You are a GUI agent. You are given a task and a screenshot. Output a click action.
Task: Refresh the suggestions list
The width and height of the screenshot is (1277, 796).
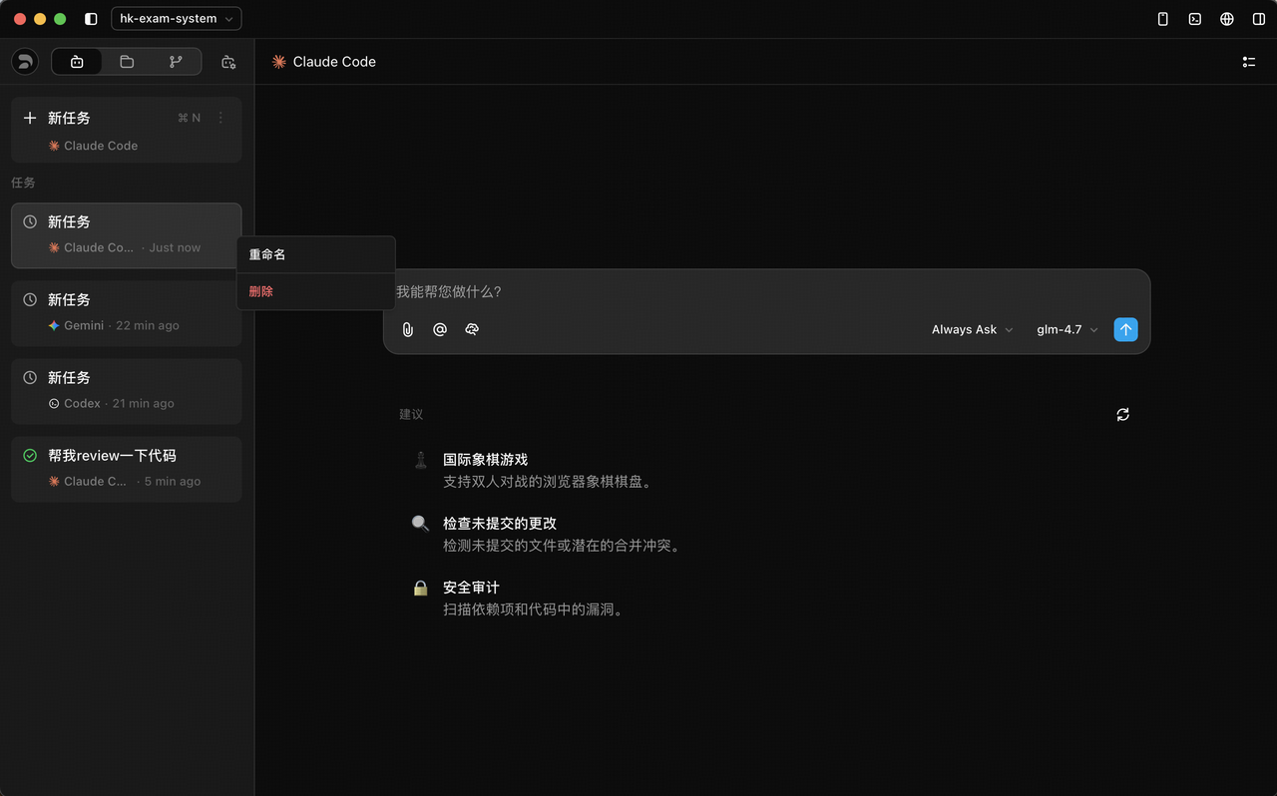coord(1122,414)
